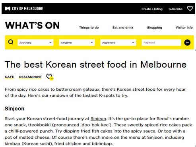Click the Keyword search field
196x147 pixels.
(x=161, y=42)
